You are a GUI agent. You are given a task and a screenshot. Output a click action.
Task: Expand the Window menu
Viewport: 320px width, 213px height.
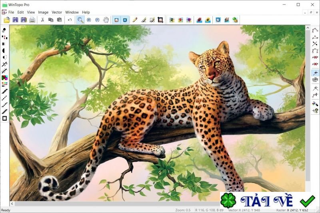tap(72, 12)
